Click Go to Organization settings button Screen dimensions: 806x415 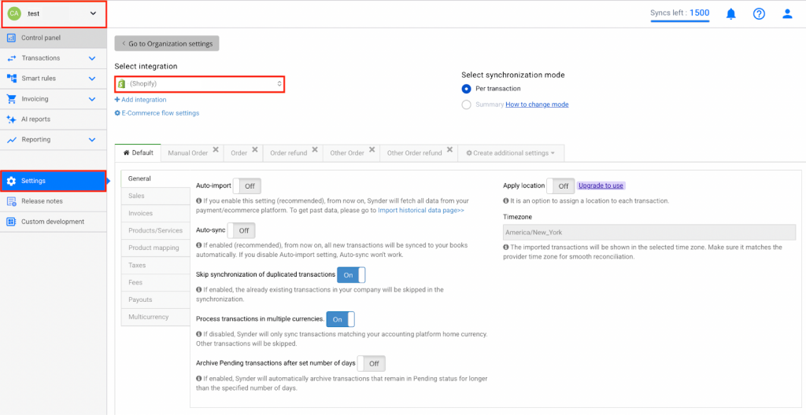167,44
